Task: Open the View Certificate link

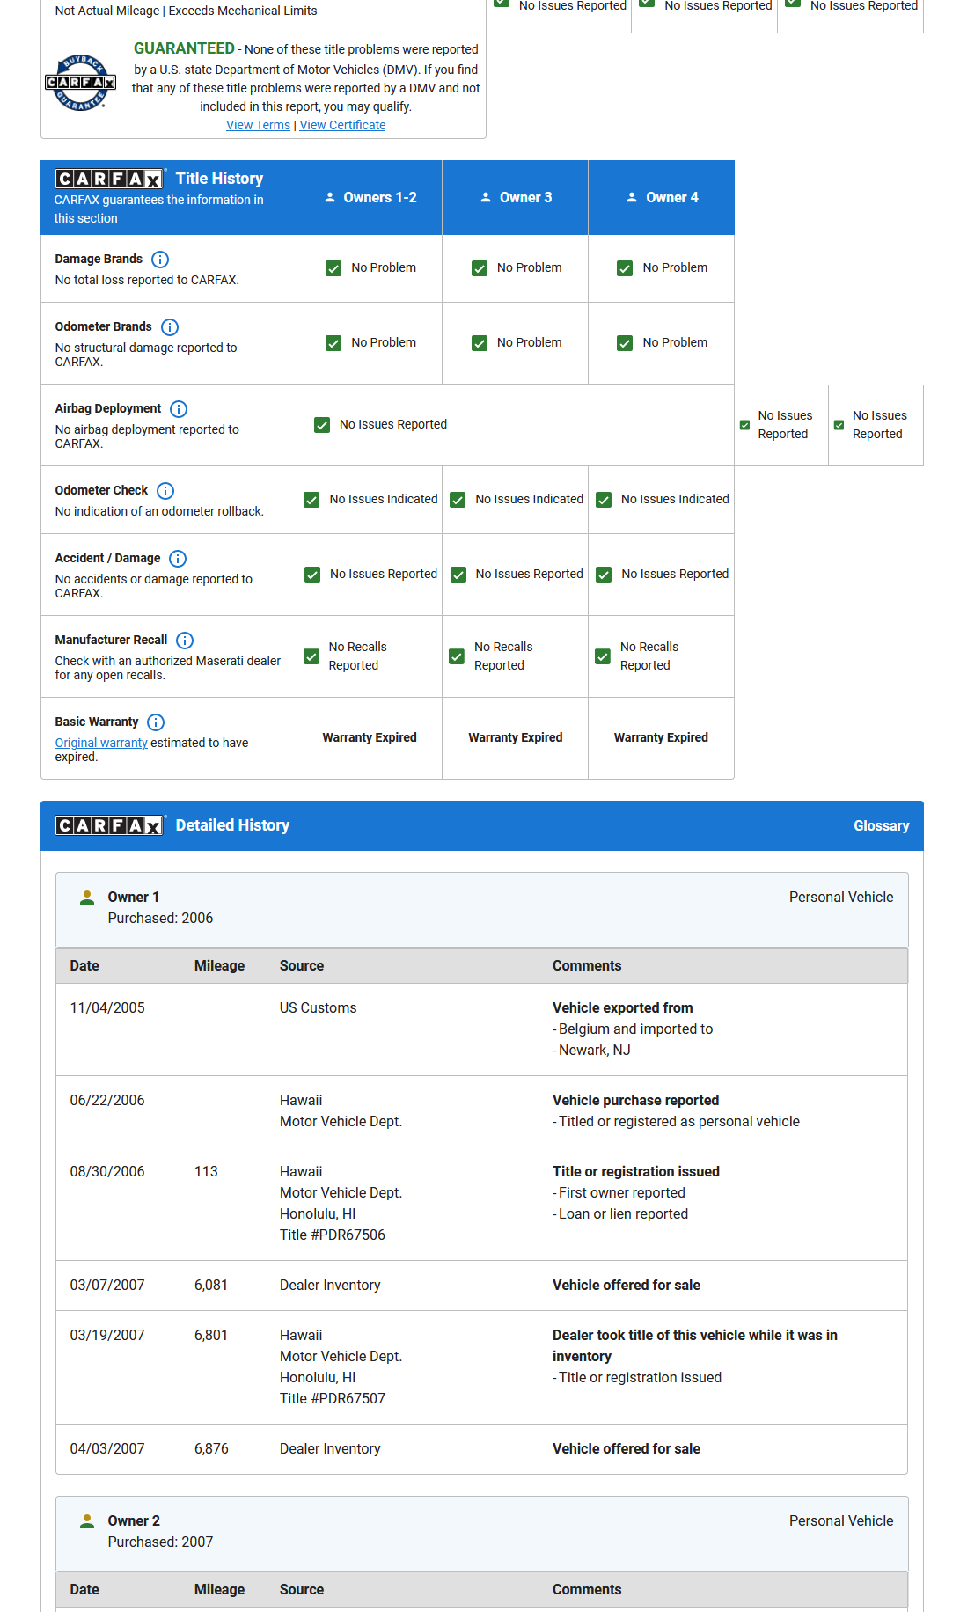Action: coord(342,125)
